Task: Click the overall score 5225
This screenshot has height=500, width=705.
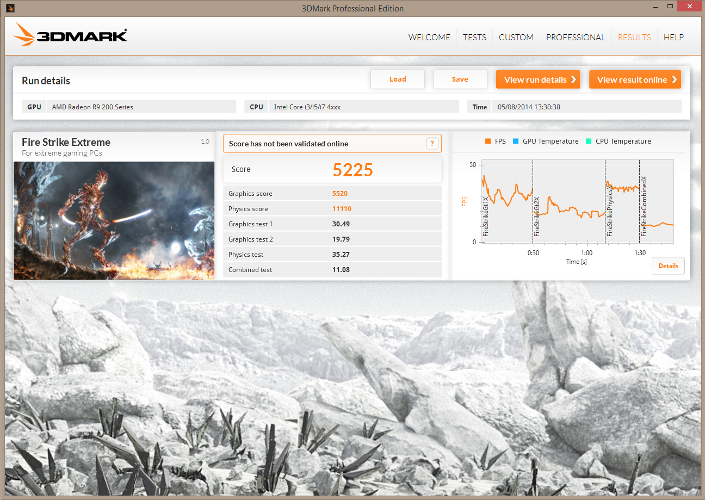Action: coord(352,170)
